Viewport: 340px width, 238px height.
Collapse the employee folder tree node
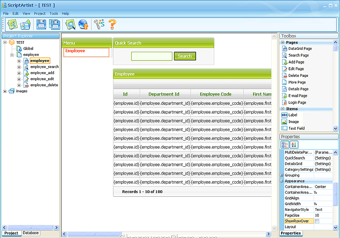click(x=12, y=55)
